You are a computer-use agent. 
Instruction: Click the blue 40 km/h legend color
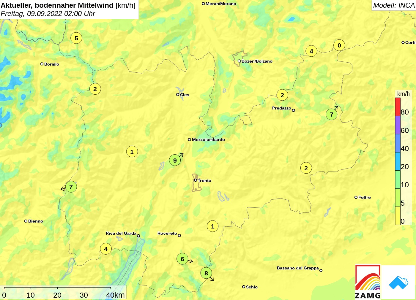[398, 143]
